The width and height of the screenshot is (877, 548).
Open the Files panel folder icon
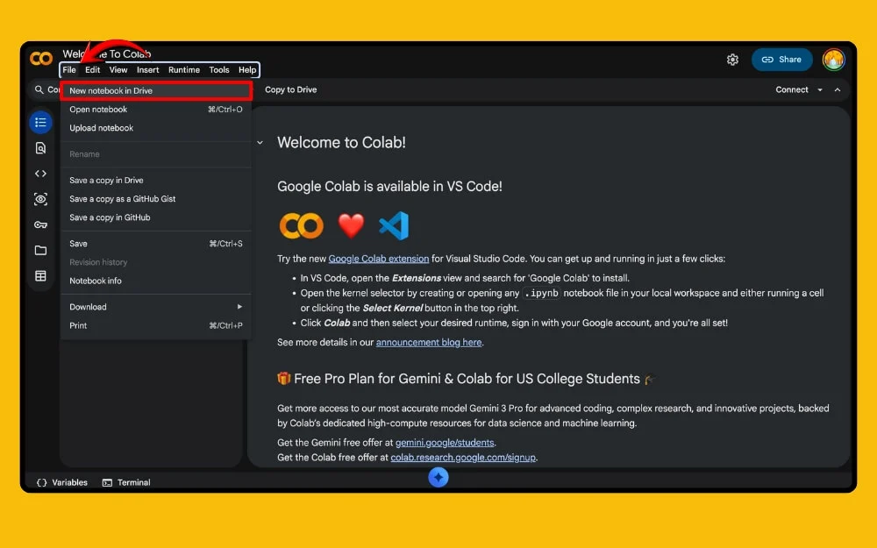point(40,250)
